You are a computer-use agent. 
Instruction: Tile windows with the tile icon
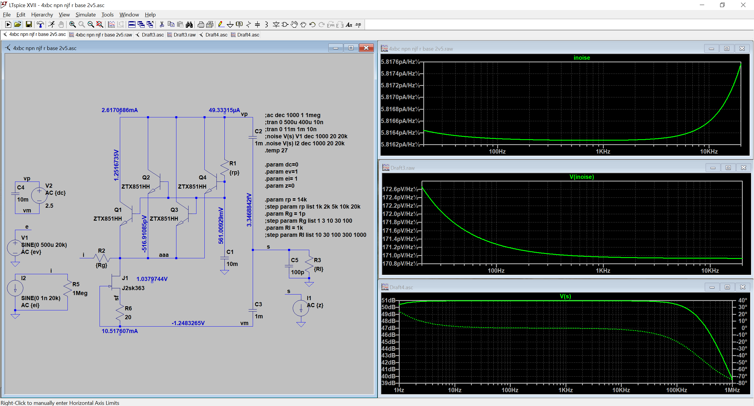132,25
